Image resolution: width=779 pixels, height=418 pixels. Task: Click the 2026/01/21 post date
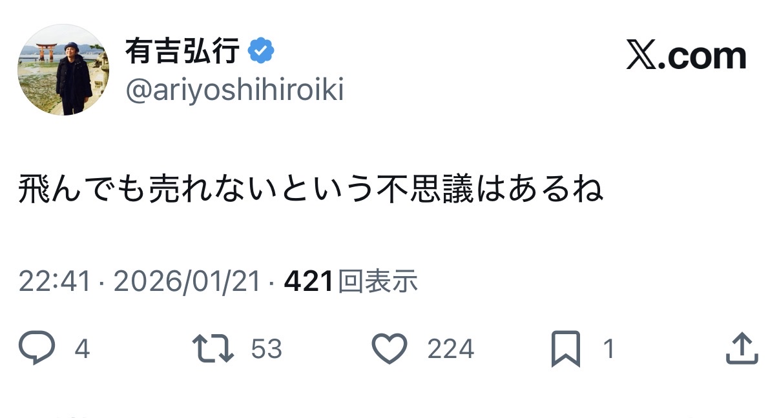(x=187, y=282)
